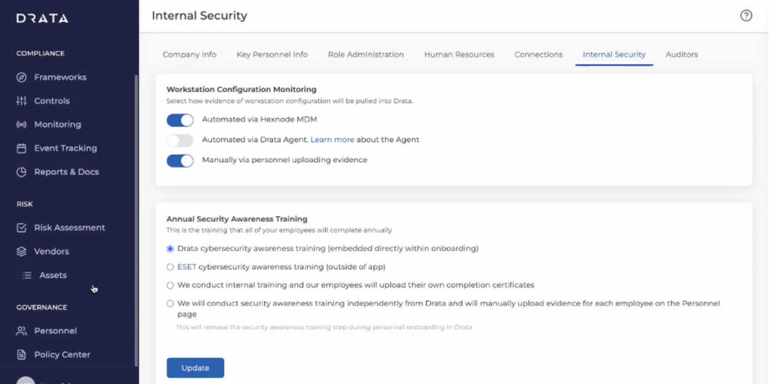769x384 pixels.
Task: Open the help question-mark icon
Action: (x=746, y=16)
